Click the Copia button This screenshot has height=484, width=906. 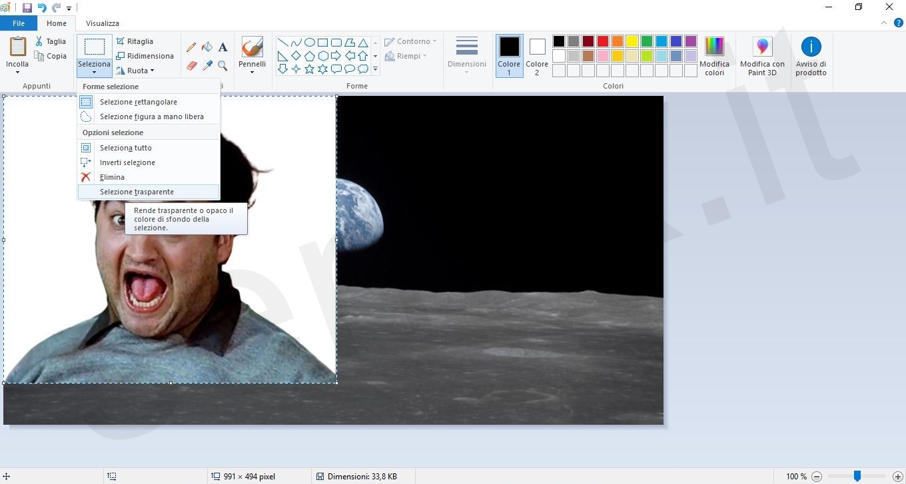pos(51,56)
